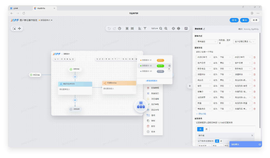Open the 访客留言 chat widget
The height and width of the screenshot is (158, 270).
point(246,145)
